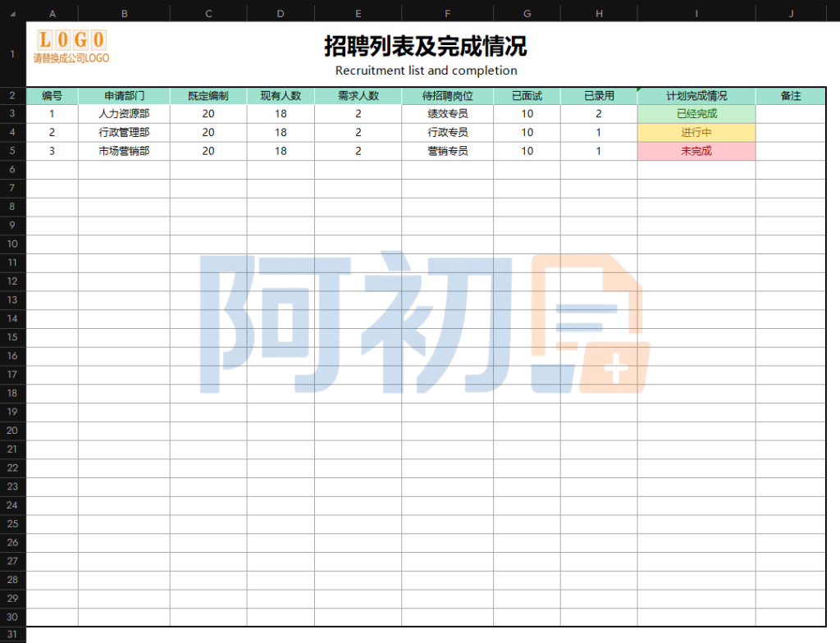Image resolution: width=840 pixels, height=643 pixels.
Task: Select column I header
Action: pos(696,13)
